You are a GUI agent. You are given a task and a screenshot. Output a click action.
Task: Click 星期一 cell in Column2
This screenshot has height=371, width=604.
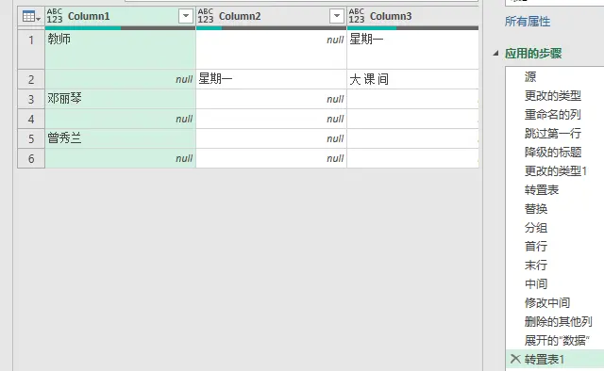(x=271, y=79)
